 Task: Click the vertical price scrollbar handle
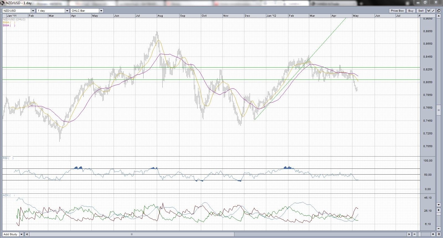(439, 110)
